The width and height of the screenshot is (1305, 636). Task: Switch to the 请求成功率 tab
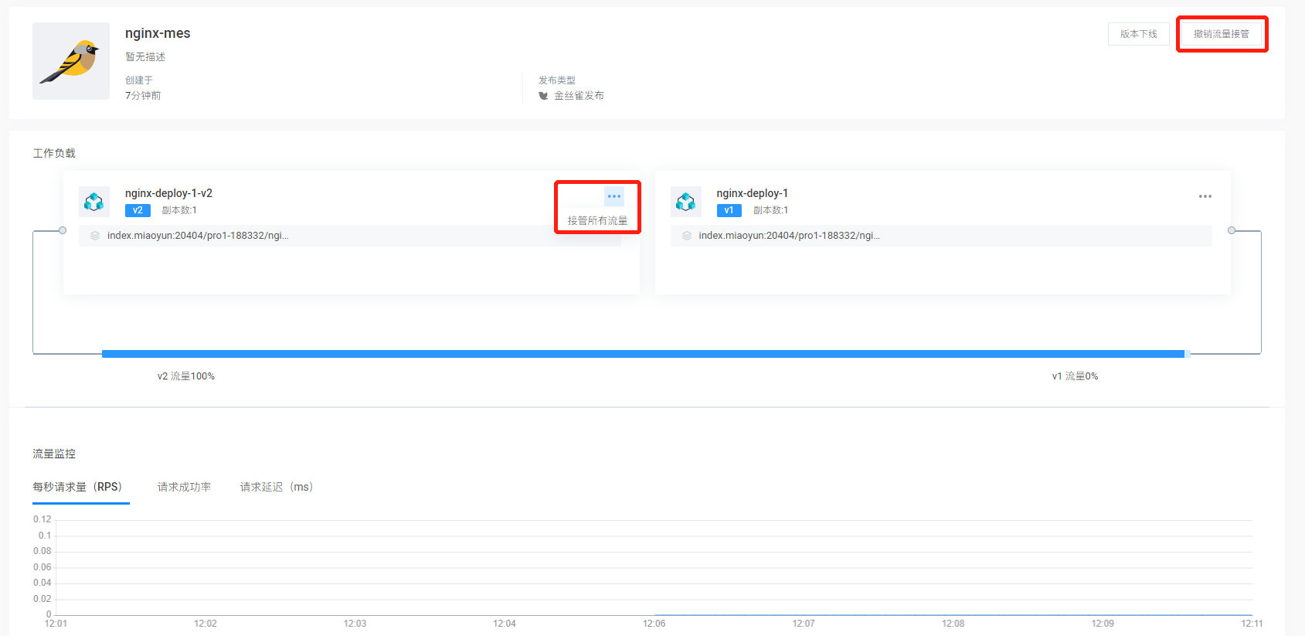click(x=184, y=487)
